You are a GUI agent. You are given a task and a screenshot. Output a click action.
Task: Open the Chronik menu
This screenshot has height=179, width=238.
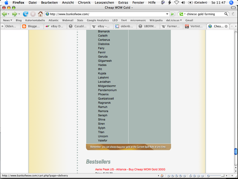tap(84, 2)
